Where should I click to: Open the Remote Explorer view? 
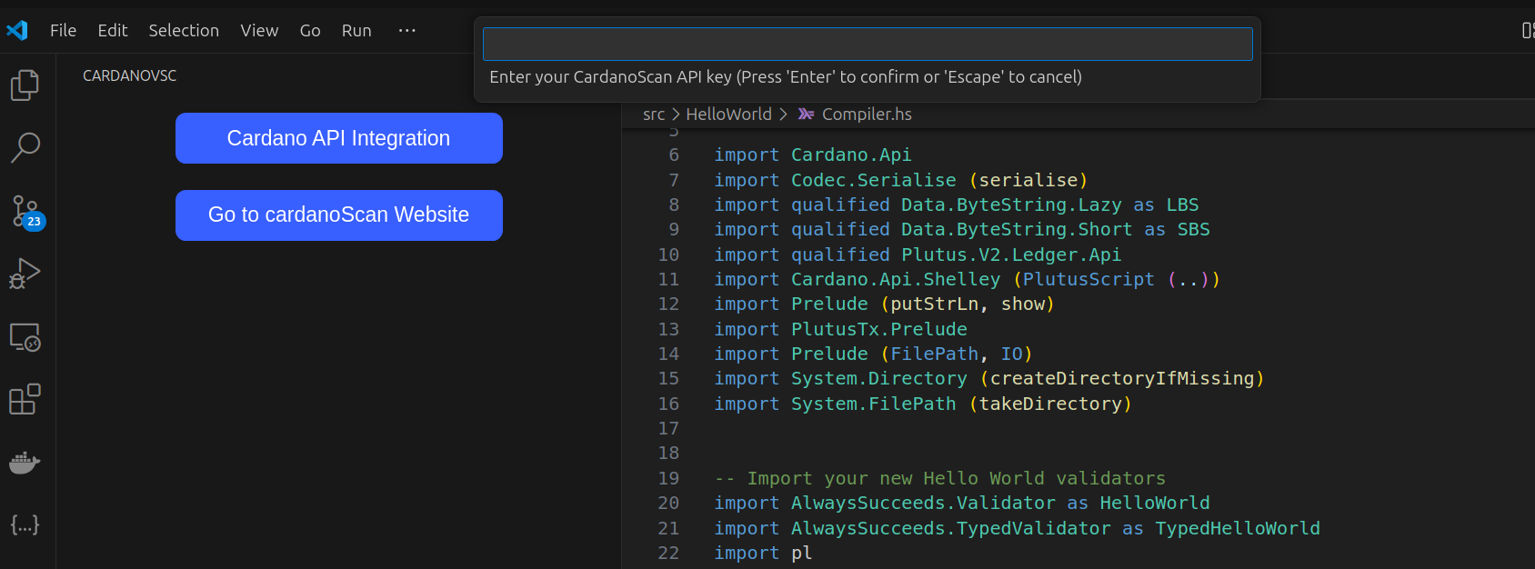point(25,337)
